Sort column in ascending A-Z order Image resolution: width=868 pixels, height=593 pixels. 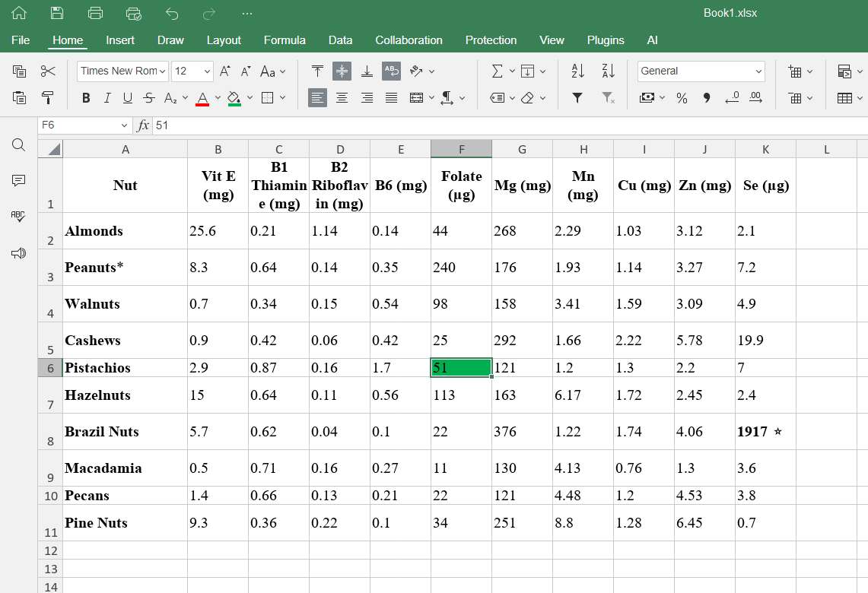pyautogui.click(x=577, y=71)
